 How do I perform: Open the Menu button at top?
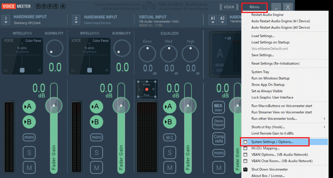tap(254, 7)
